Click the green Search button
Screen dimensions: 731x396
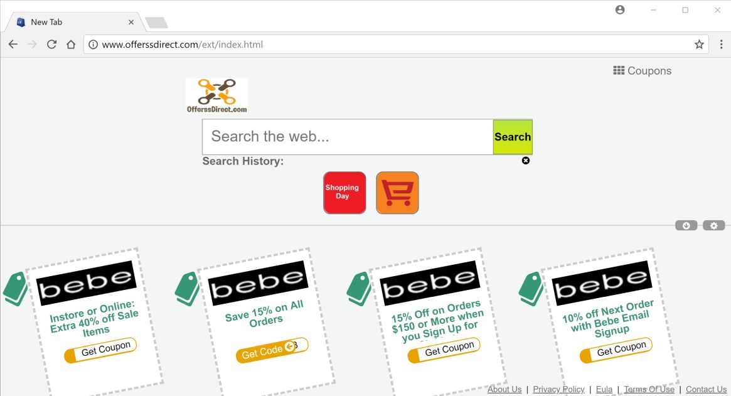click(x=513, y=137)
